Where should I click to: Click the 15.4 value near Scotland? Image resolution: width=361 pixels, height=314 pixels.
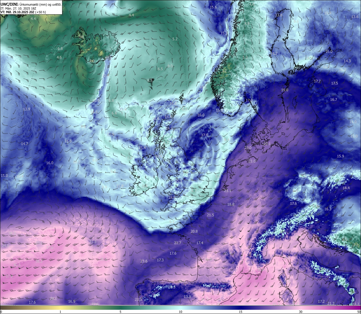[x=142, y=148]
